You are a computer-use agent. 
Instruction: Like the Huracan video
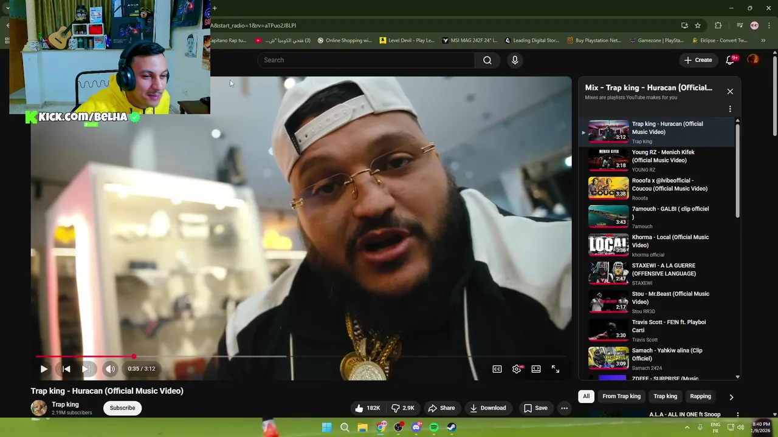coord(368,408)
